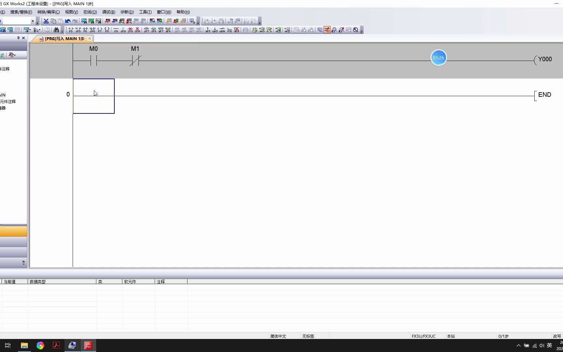Delete horizontal line with cF9 icon
563x352 pixels.
130,30
